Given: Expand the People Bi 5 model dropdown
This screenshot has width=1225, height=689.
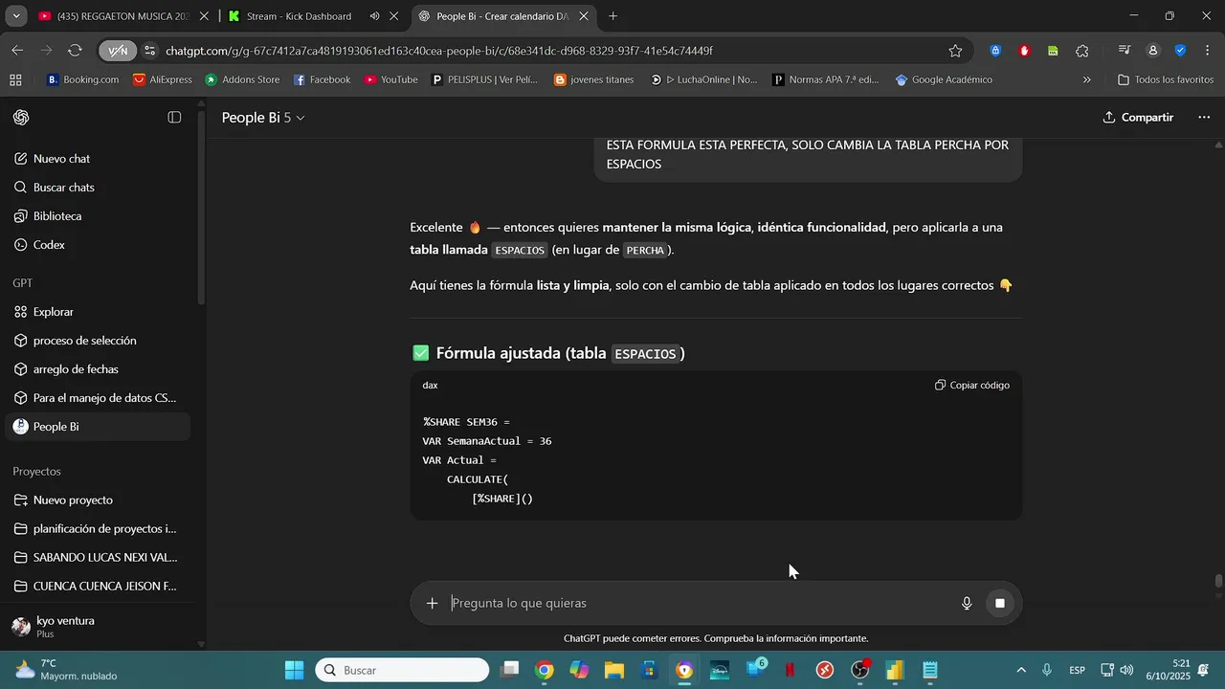Looking at the screenshot, I should pyautogui.click(x=263, y=118).
